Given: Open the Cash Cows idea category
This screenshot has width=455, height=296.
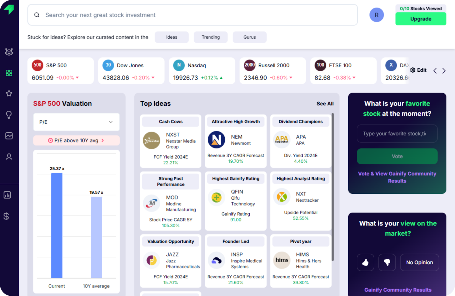Looking at the screenshot, I should 171,121.
